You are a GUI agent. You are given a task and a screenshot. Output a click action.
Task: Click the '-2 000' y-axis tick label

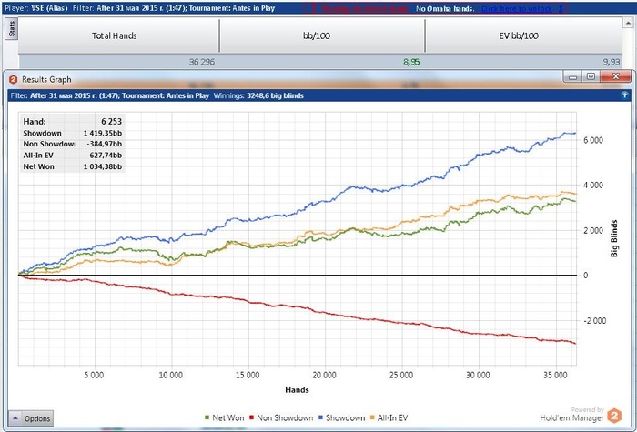point(595,321)
